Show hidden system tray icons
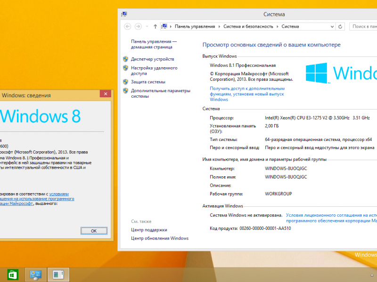Viewport: 377px width, 282px height. tap(372, 275)
